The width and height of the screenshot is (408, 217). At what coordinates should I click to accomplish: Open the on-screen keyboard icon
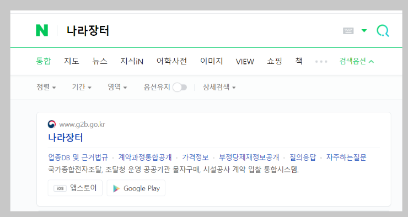(348, 31)
